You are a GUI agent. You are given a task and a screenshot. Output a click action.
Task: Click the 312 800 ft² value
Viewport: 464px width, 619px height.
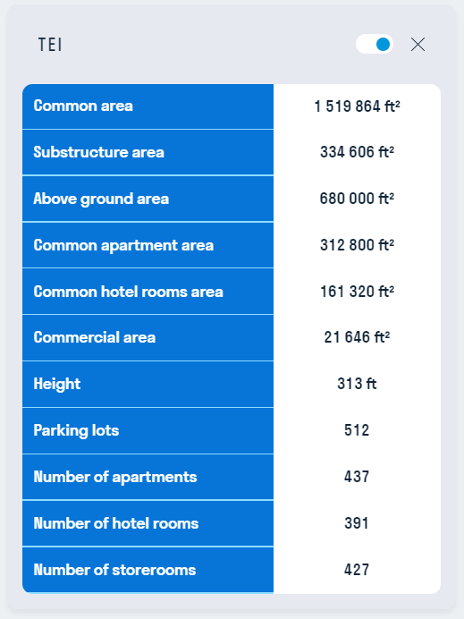click(x=357, y=245)
